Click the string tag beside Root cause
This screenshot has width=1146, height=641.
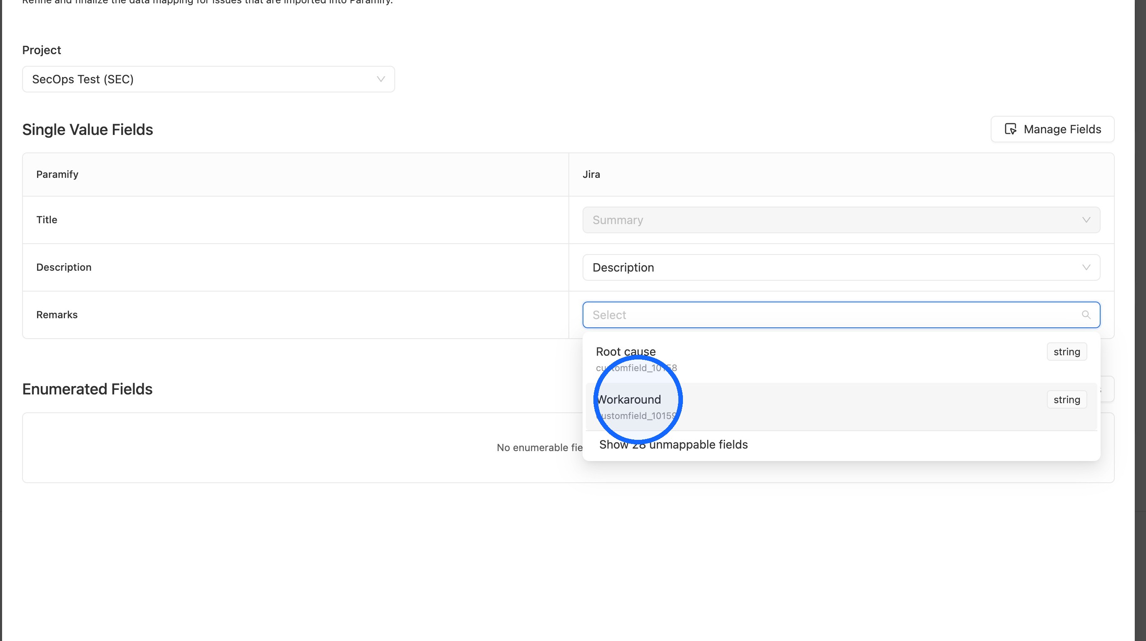click(x=1066, y=352)
